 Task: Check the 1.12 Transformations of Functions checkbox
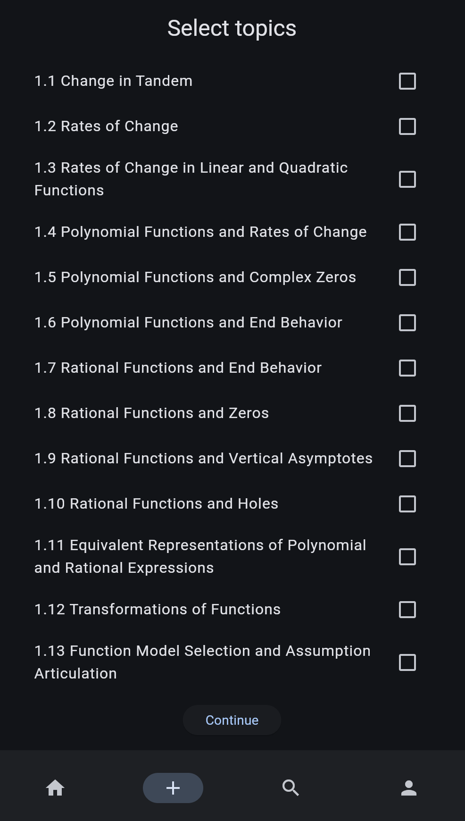(x=407, y=610)
